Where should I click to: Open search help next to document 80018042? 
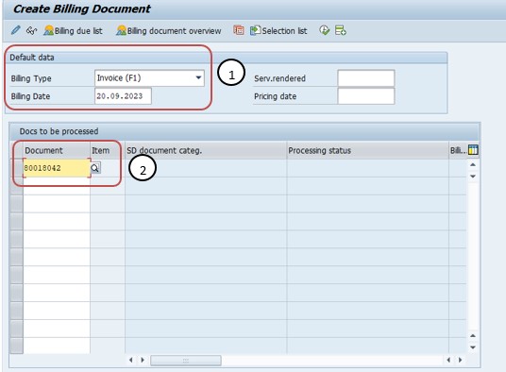click(95, 168)
